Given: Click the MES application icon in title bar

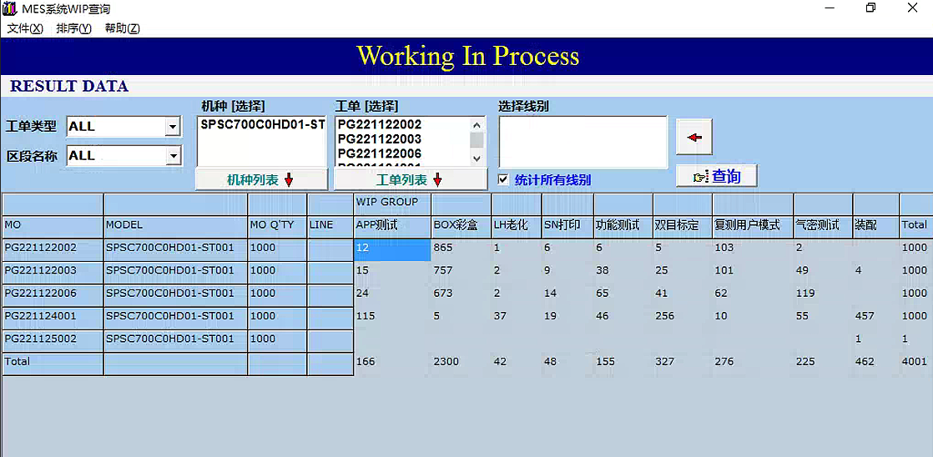Looking at the screenshot, I should coord(9,9).
